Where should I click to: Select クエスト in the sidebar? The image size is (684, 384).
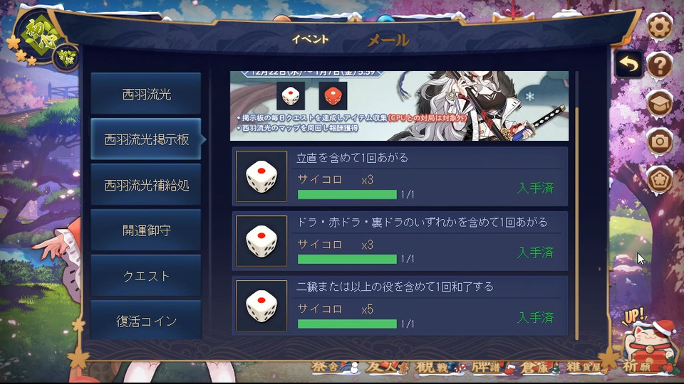pyautogui.click(x=145, y=275)
